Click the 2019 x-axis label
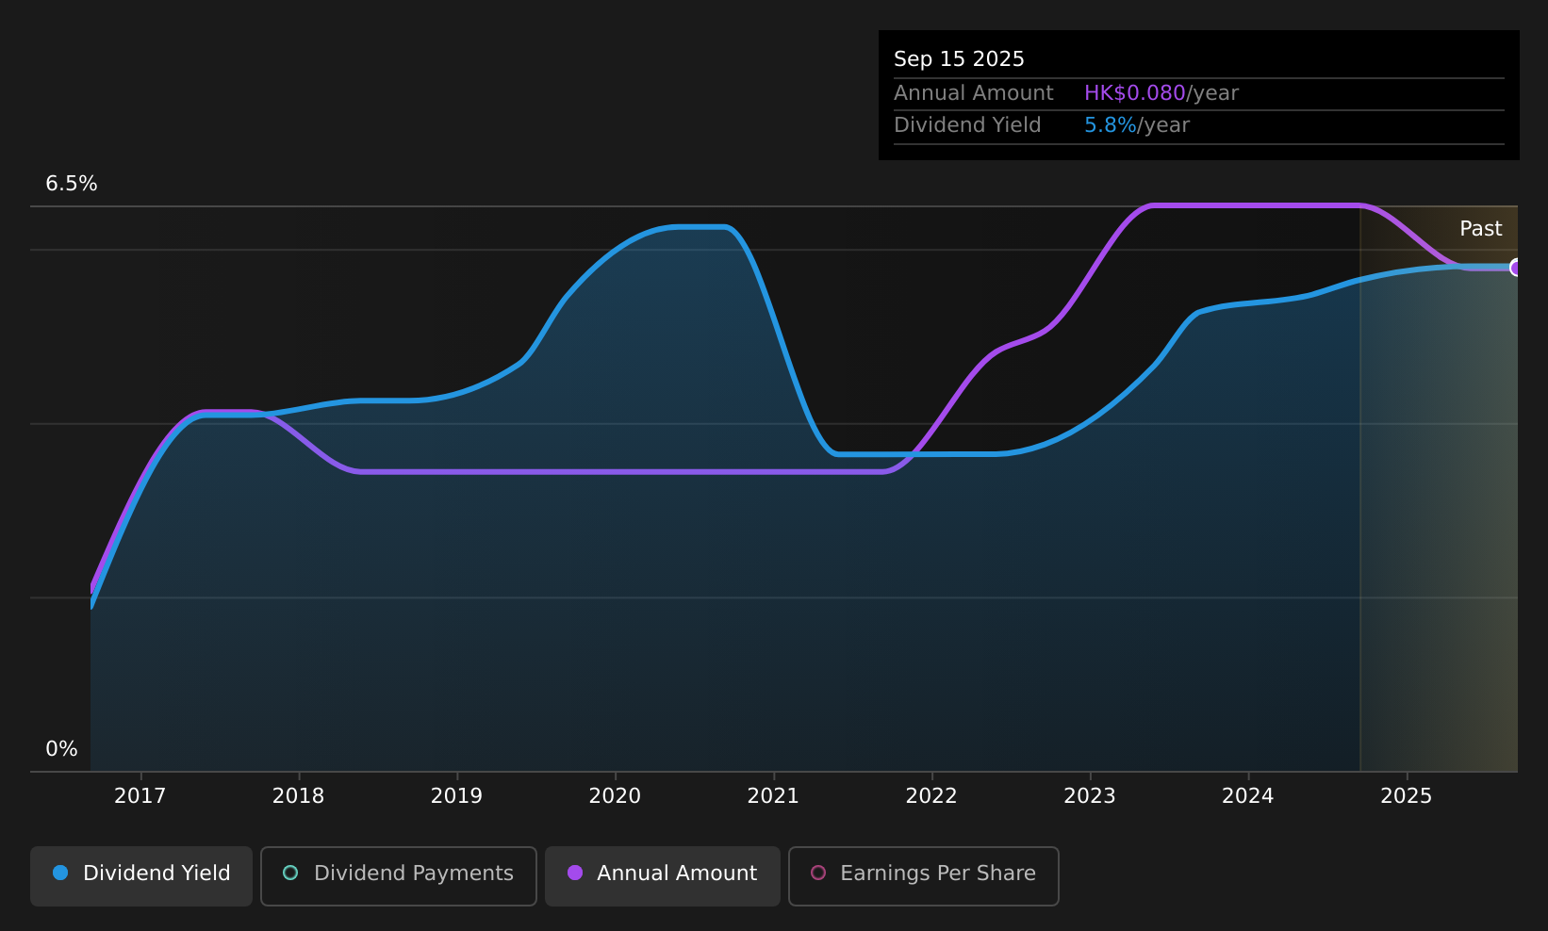The width and height of the screenshot is (1548, 931). [456, 796]
